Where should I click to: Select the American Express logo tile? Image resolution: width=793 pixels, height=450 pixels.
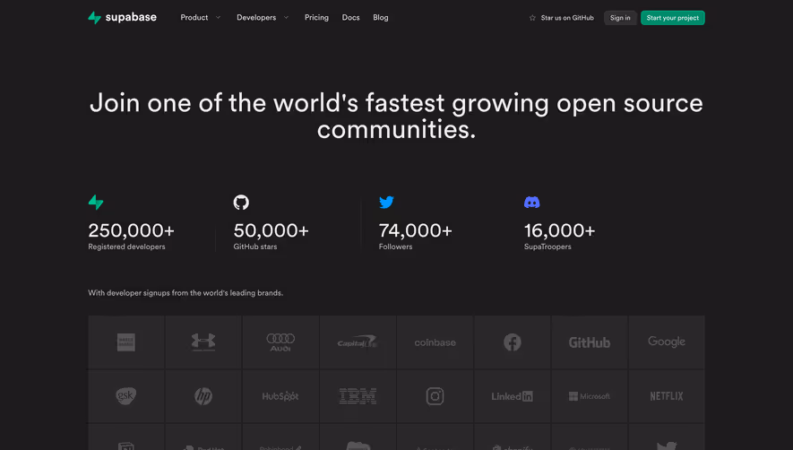click(126, 342)
